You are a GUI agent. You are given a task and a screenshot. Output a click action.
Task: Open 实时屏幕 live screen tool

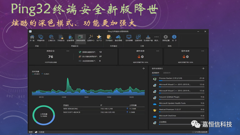[x=129, y=38]
